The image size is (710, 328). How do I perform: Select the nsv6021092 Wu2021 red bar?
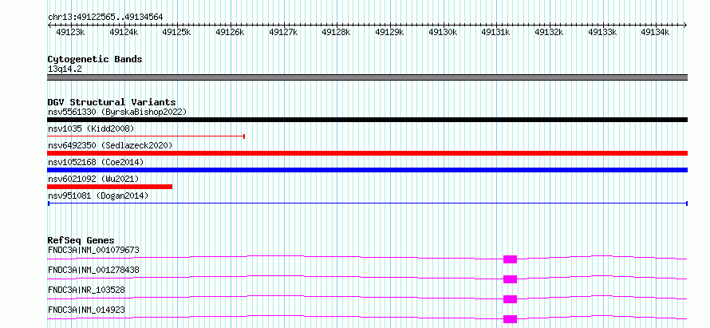pos(109,187)
